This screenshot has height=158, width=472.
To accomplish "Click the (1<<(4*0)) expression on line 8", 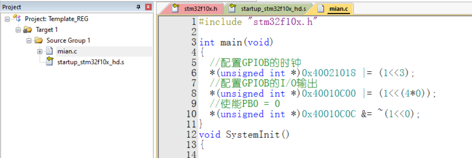I will 405,94.
